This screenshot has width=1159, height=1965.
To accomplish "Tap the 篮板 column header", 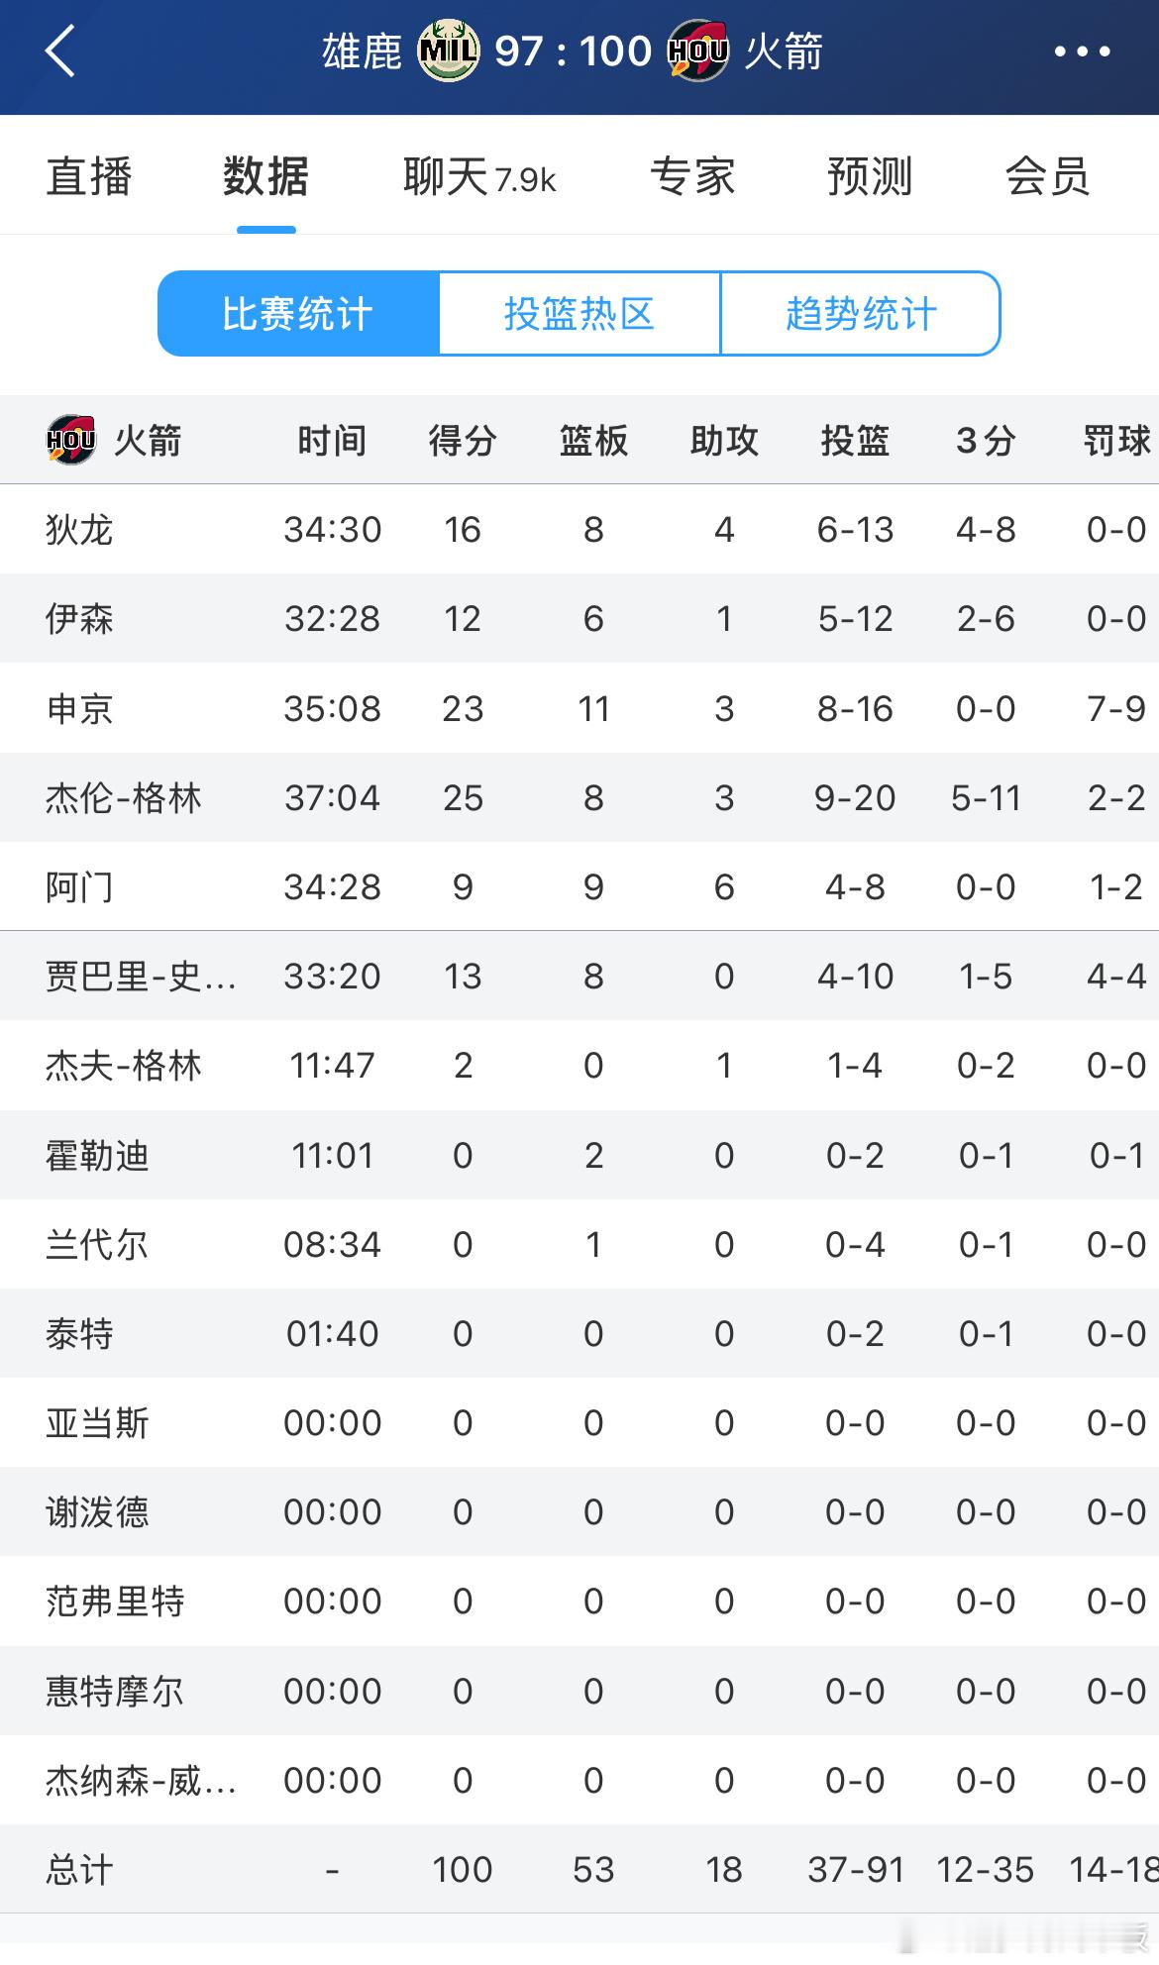I will coord(593,441).
